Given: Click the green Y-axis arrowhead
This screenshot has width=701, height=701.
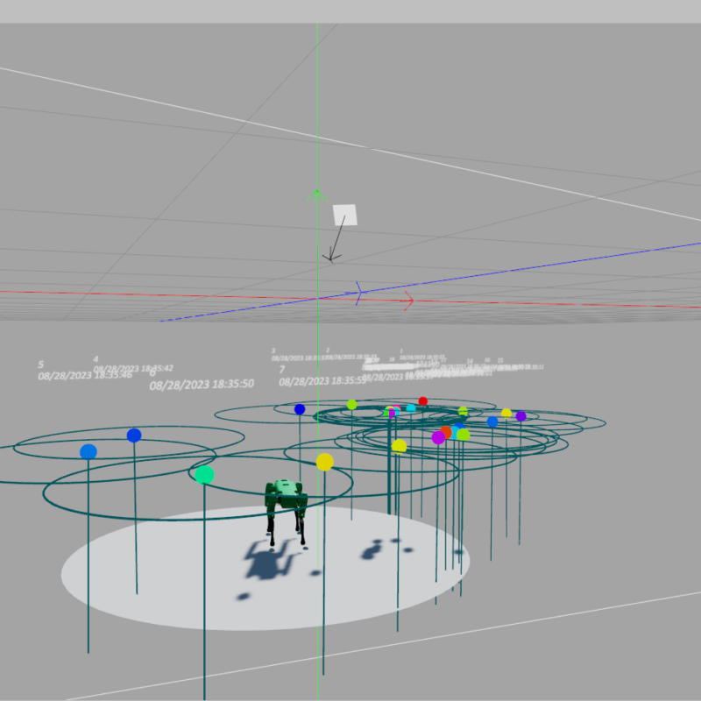Looking at the screenshot, I should pos(317,196).
